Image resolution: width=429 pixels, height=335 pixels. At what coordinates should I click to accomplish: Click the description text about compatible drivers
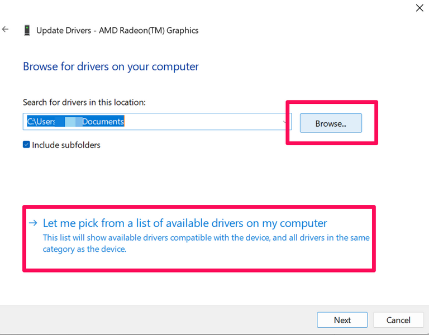(206, 243)
